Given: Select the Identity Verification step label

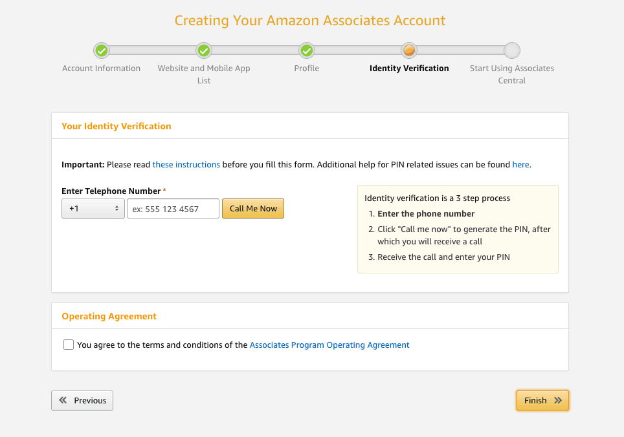Looking at the screenshot, I should (409, 69).
